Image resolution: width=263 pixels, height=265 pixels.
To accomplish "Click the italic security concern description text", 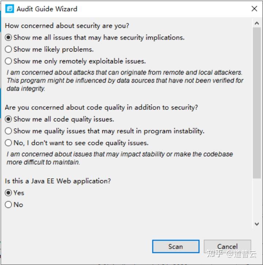I will pyautogui.click(x=125, y=80).
